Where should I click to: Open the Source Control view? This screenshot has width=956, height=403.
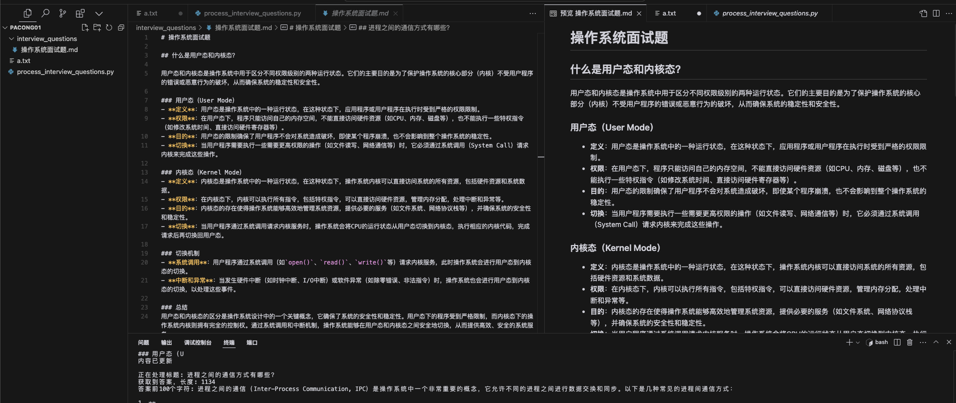(63, 13)
